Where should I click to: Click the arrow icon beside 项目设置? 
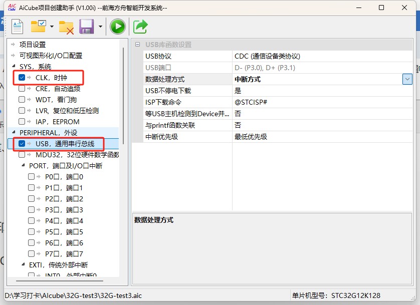(x=13, y=45)
